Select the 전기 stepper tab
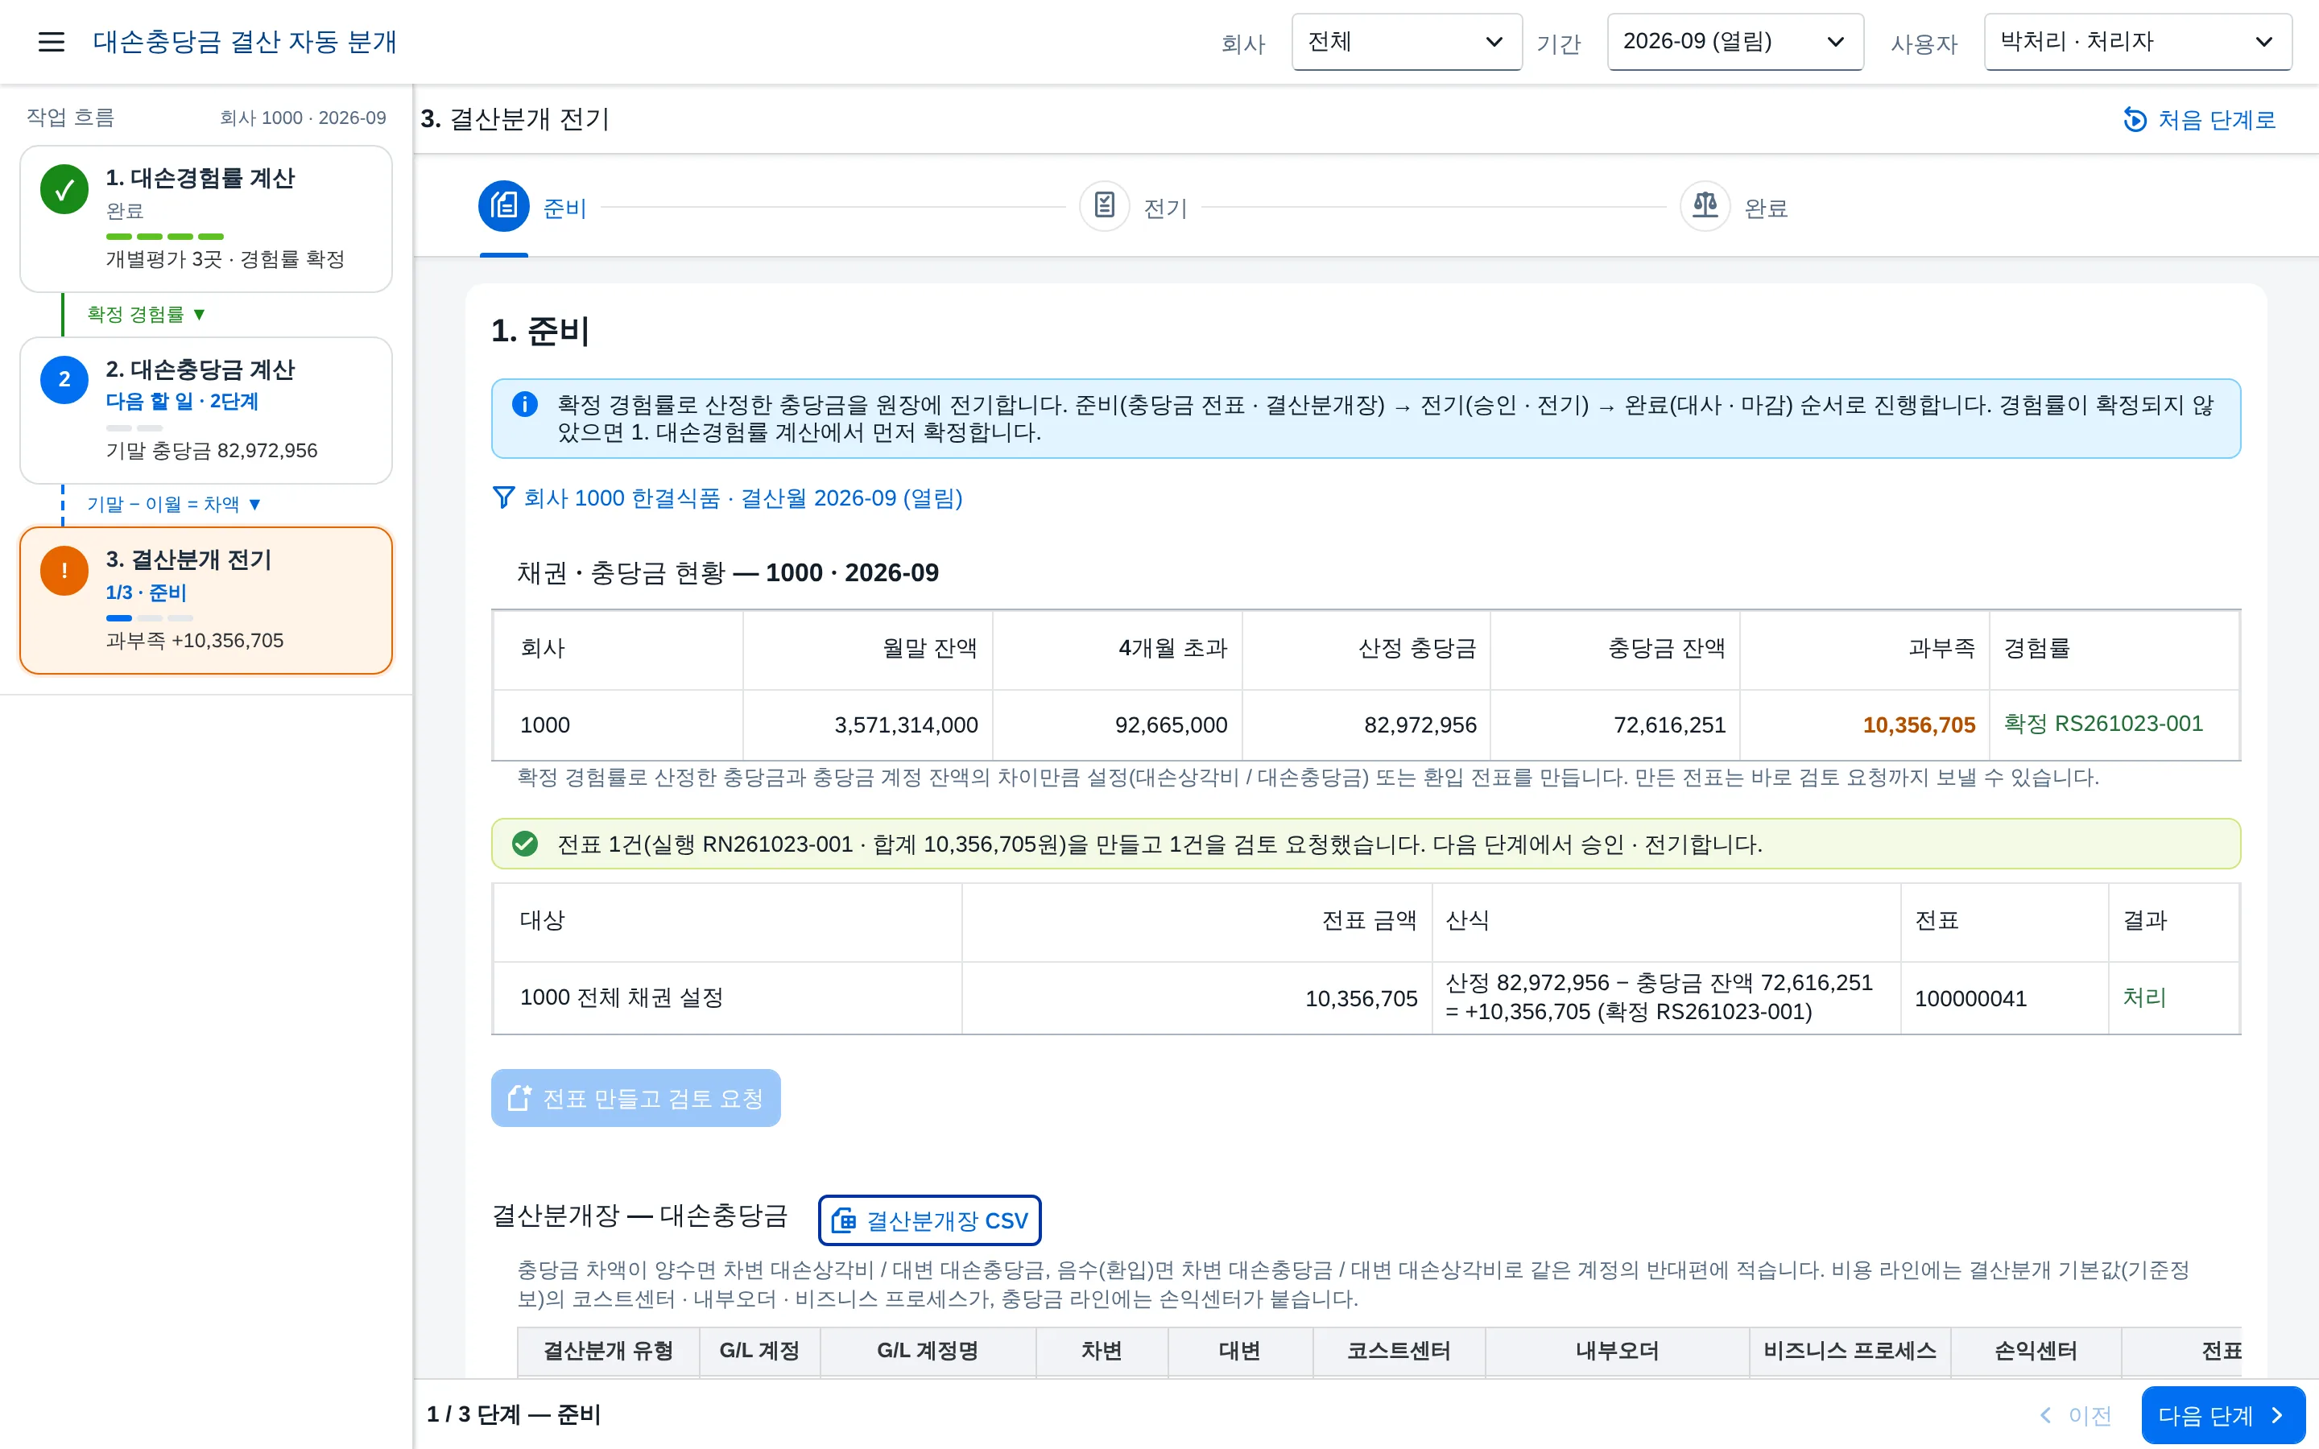 [1134, 207]
